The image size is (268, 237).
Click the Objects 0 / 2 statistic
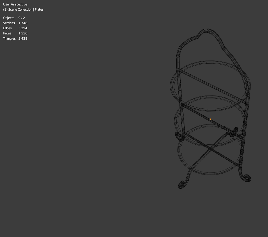(x=14, y=18)
